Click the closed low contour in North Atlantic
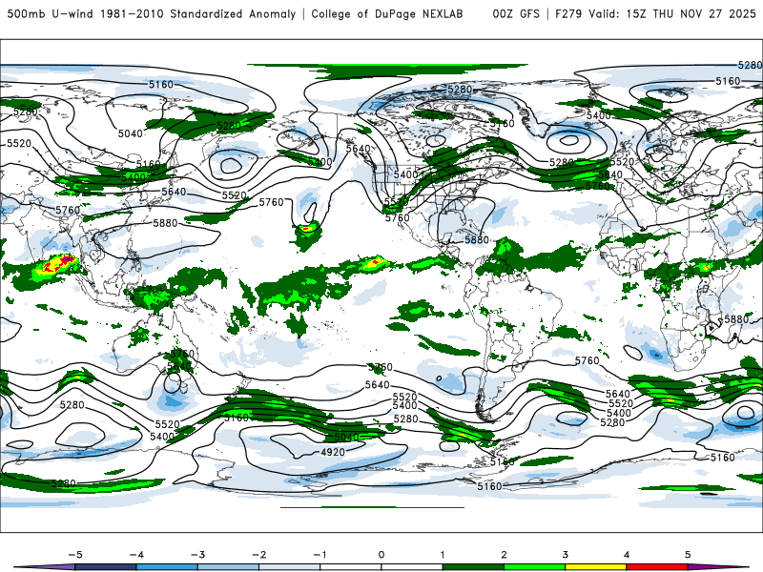The height and width of the screenshot is (572, 763). click(567, 140)
